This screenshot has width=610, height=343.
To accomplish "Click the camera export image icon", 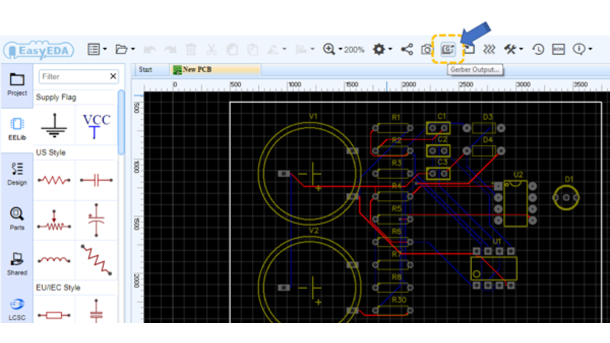I will click(x=426, y=49).
